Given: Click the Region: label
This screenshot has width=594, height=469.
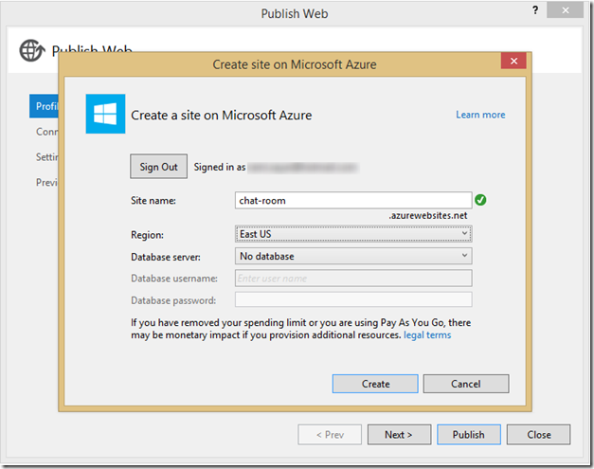Looking at the screenshot, I should point(148,235).
